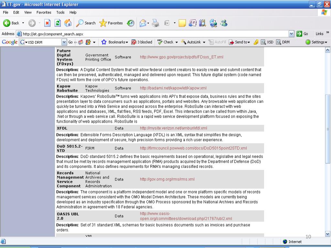Click the 'OASIS UBL 2.0' component name
Screen dimensions: 331x248
click(68, 216)
